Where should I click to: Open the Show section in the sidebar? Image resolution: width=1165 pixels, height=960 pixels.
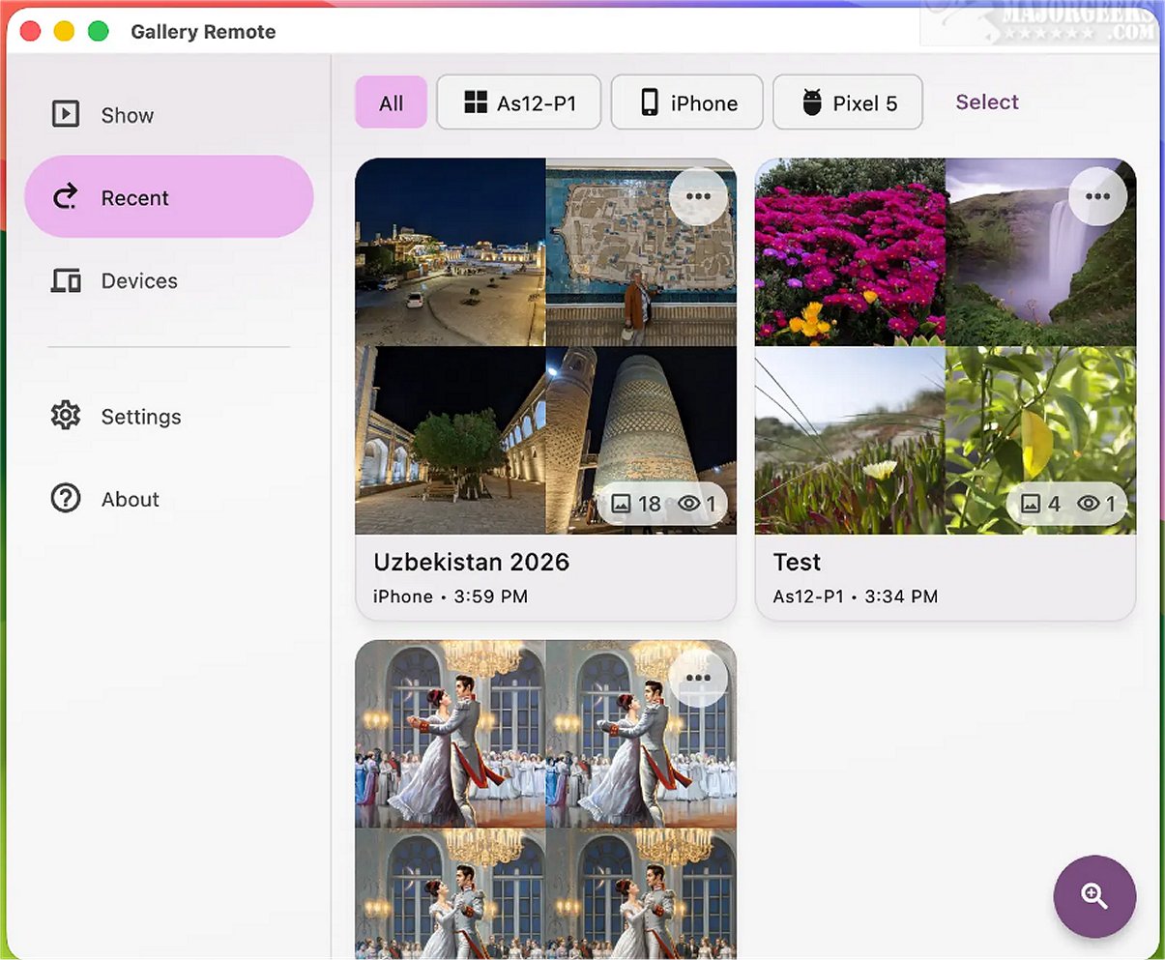169,115
